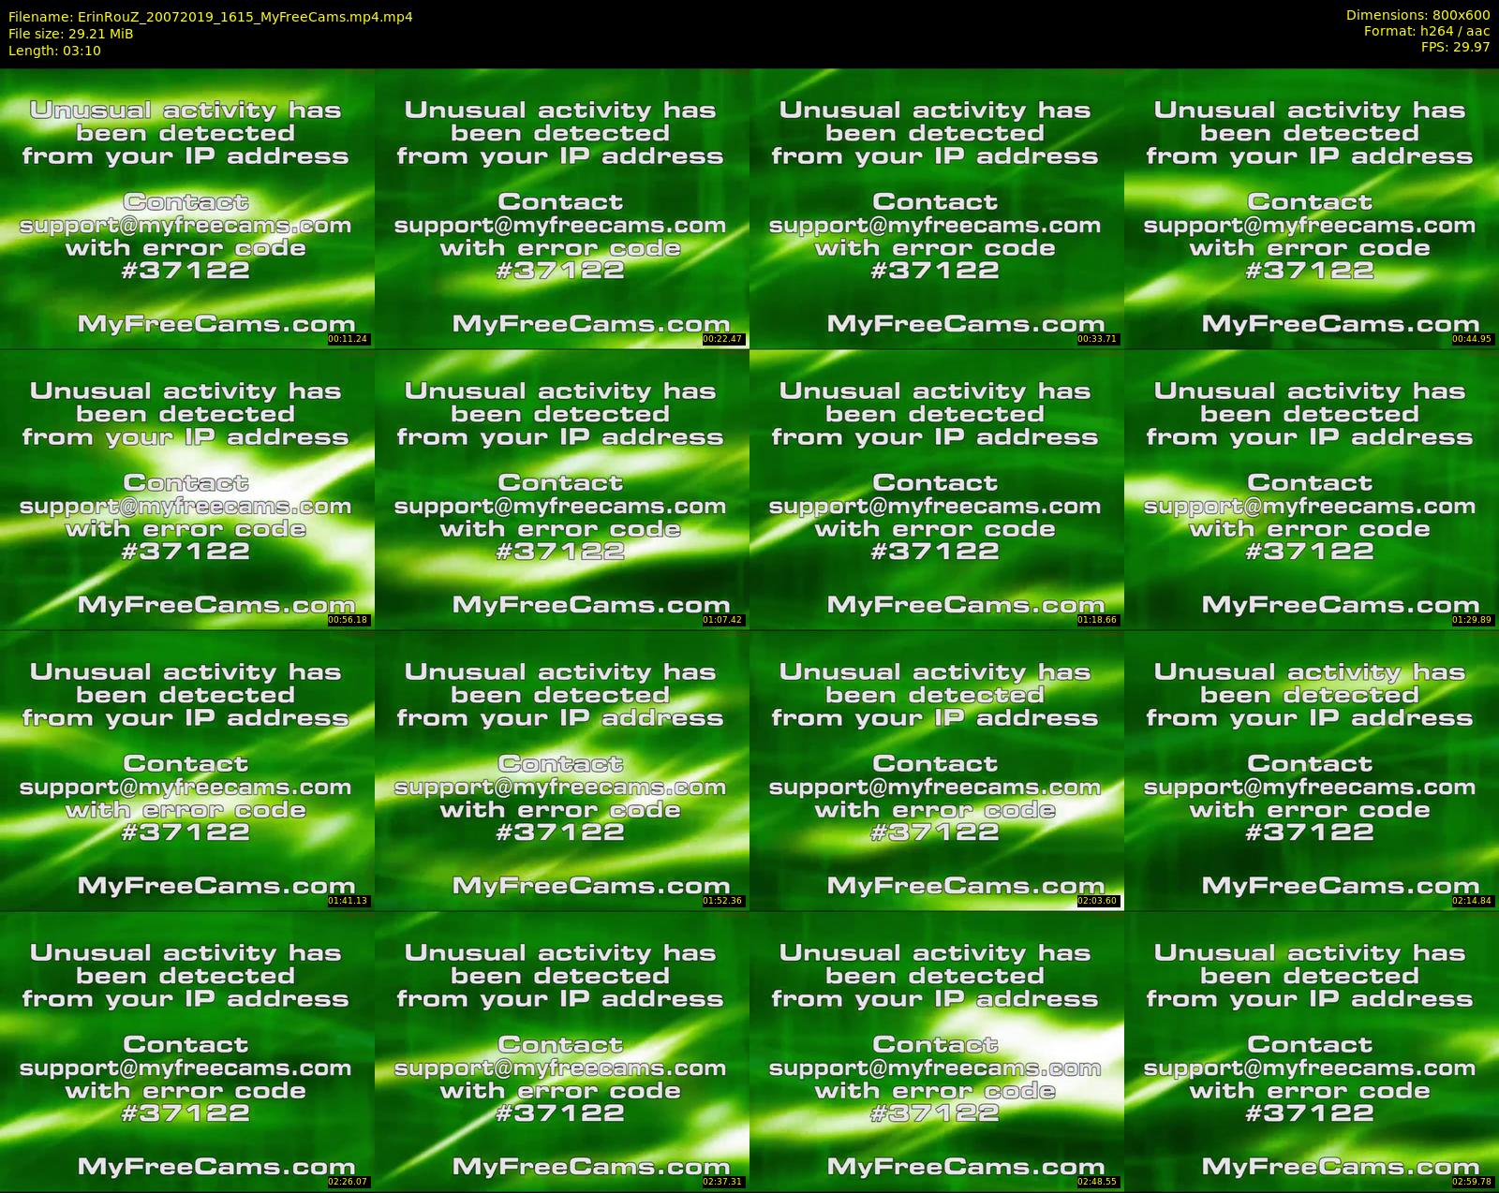Pick the thumbnail stamped 00:56.18
This screenshot has width=1499, height=1193.
[187, 490]
